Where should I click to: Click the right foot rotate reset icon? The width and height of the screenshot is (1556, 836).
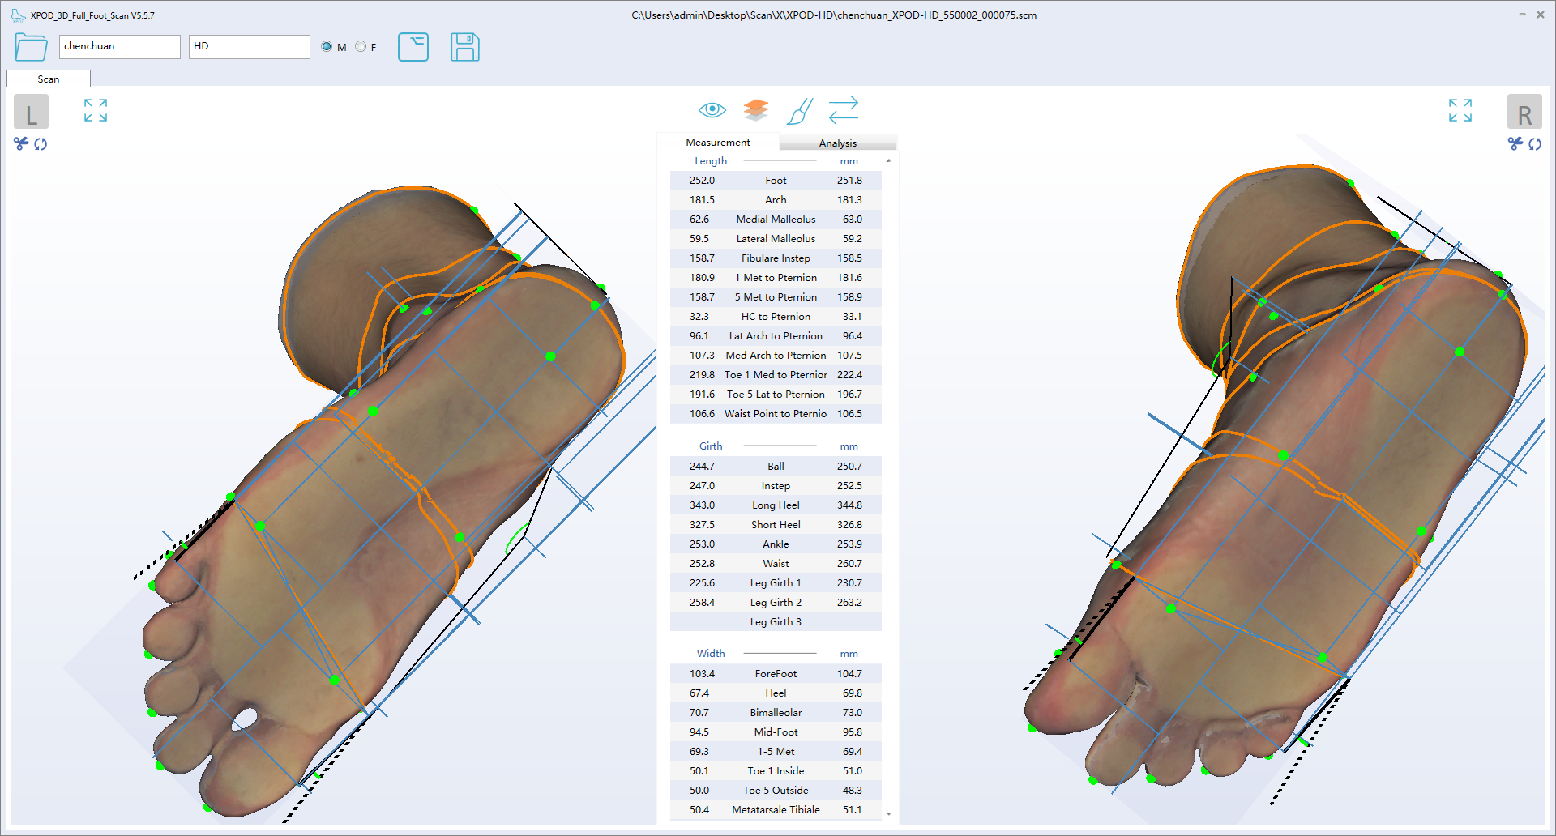tap(1535, 143)
